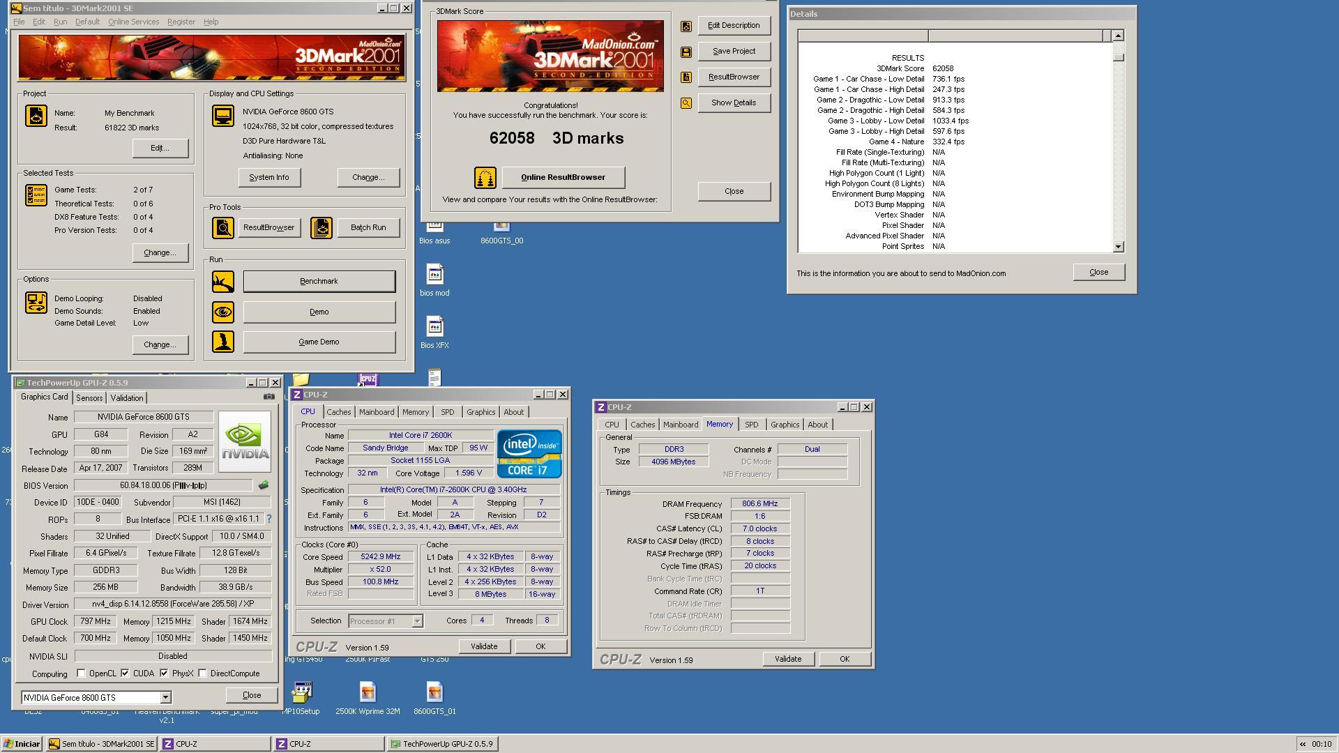Click GPU-Z screenshot camera icon
This screenshot has height=753, width=1339.
coord(268,397)
